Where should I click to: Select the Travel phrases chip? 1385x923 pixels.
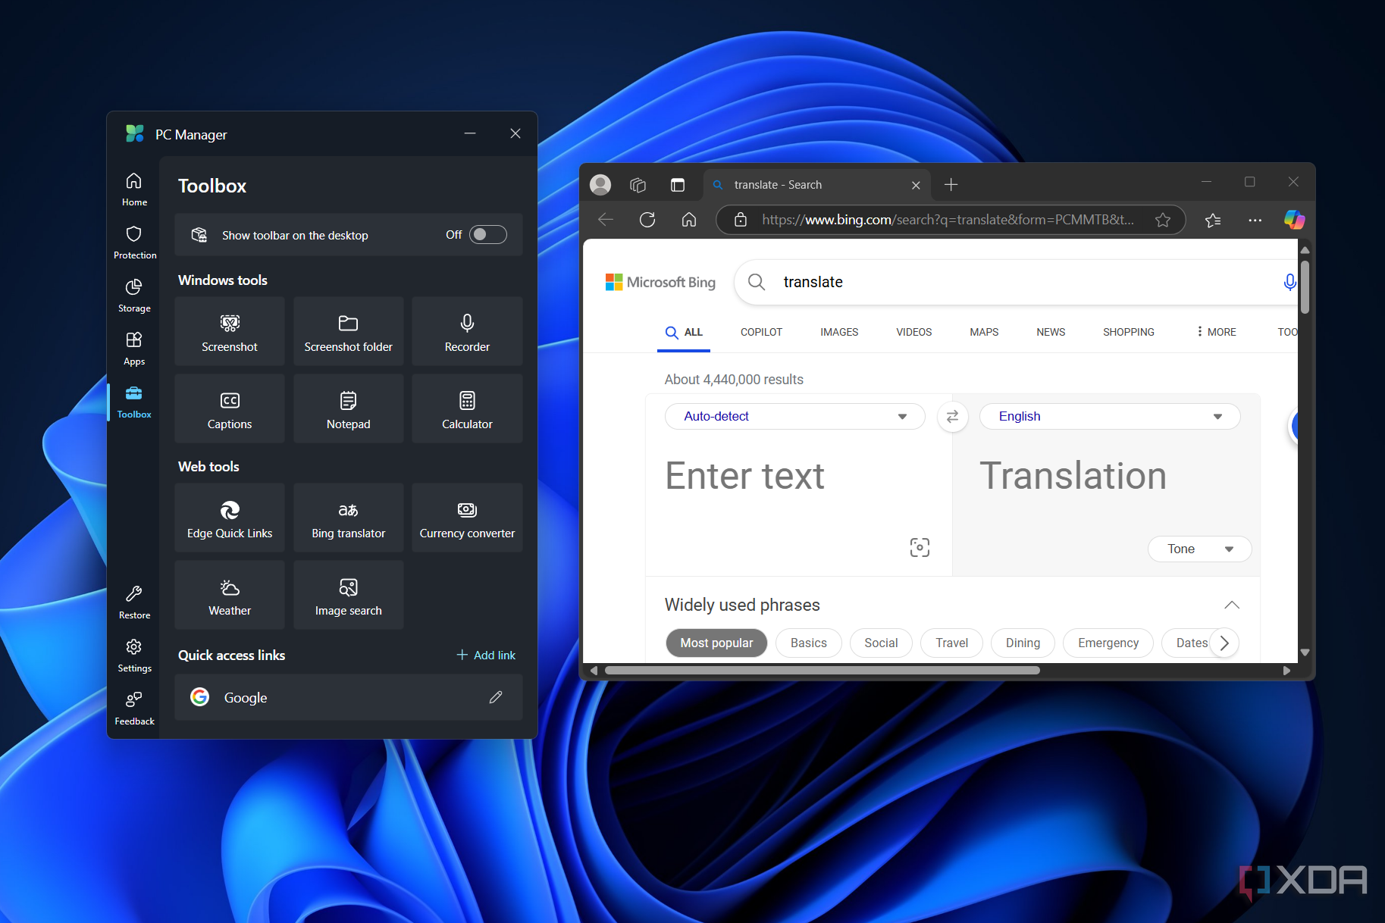(x=951, y=643)
